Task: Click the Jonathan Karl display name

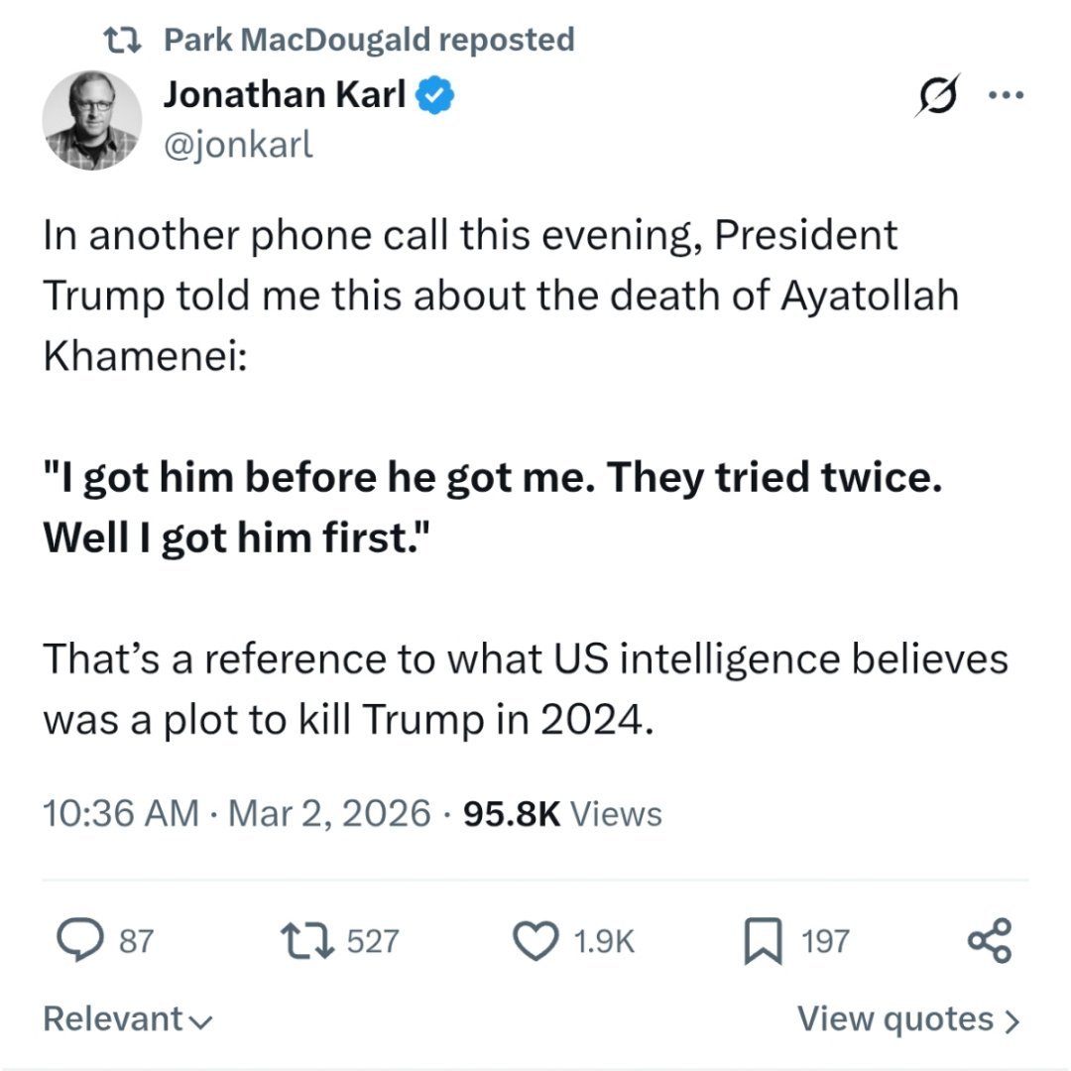Action: point(284,95)
